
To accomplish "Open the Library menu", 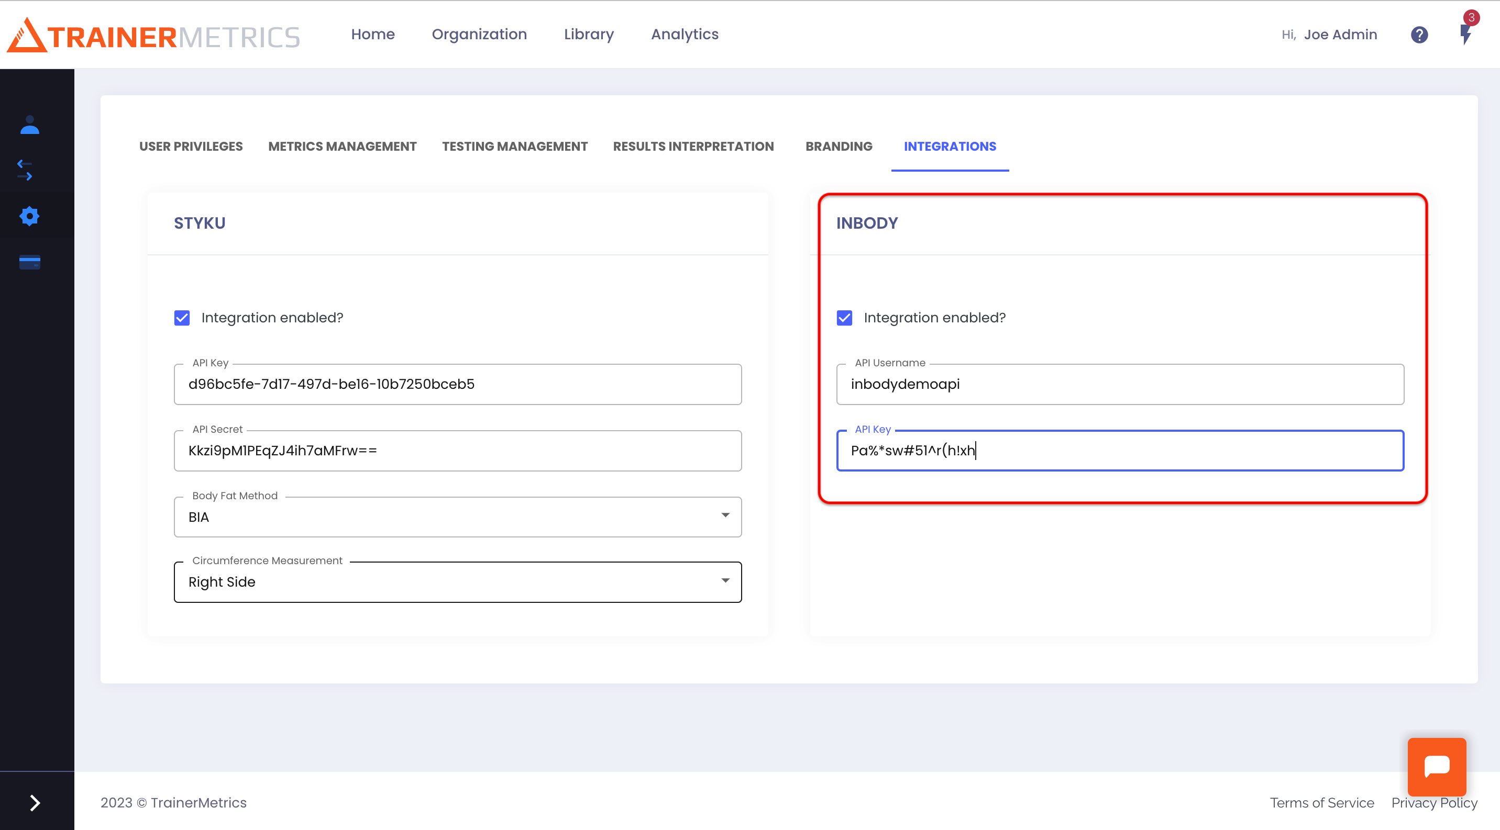I will (x=589, y=35).
